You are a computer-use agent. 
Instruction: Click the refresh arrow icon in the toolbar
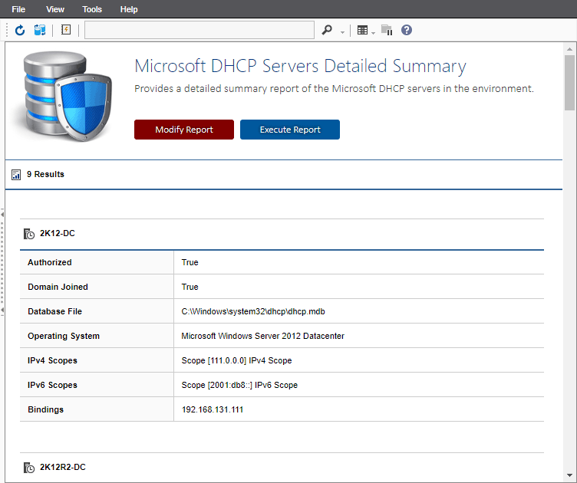pyautogui.click(x=20, y=30)
